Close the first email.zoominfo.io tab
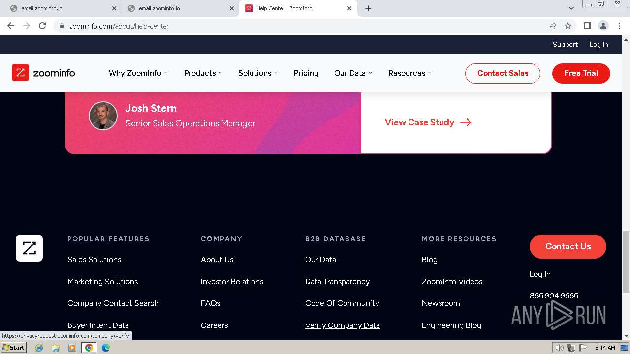This screenshot has width=630, height=354. (114, 8)
